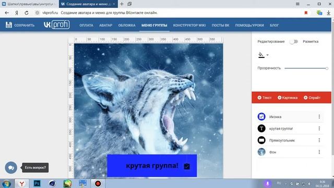Open the БЛОГ section
This screenshot has height=188, width=334.
274,25
